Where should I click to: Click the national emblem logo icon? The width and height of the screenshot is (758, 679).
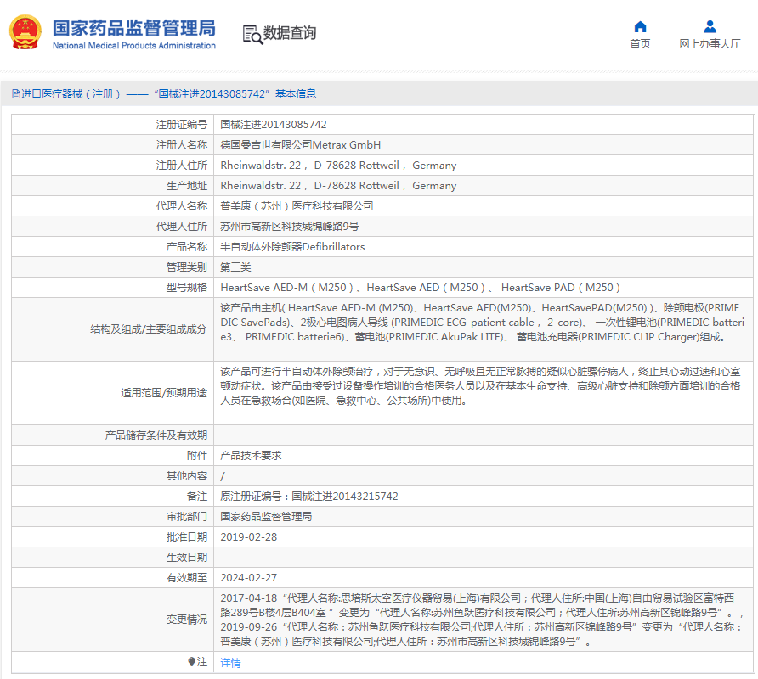tap(25, 32)
